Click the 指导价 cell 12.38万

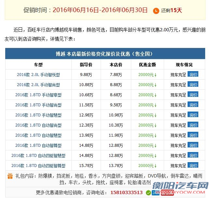pyautogui.click(x=86, y=125)
